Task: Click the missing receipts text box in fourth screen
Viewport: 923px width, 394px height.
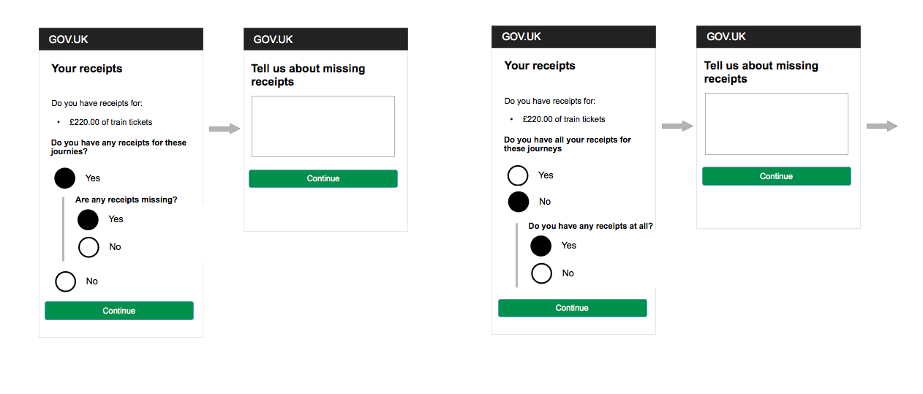Action: [776, 124]
